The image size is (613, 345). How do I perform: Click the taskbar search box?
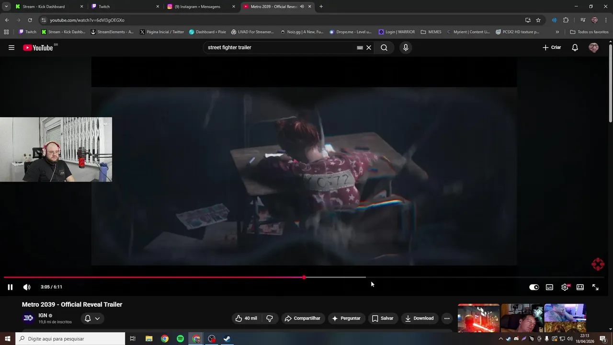tap(70, 339)
